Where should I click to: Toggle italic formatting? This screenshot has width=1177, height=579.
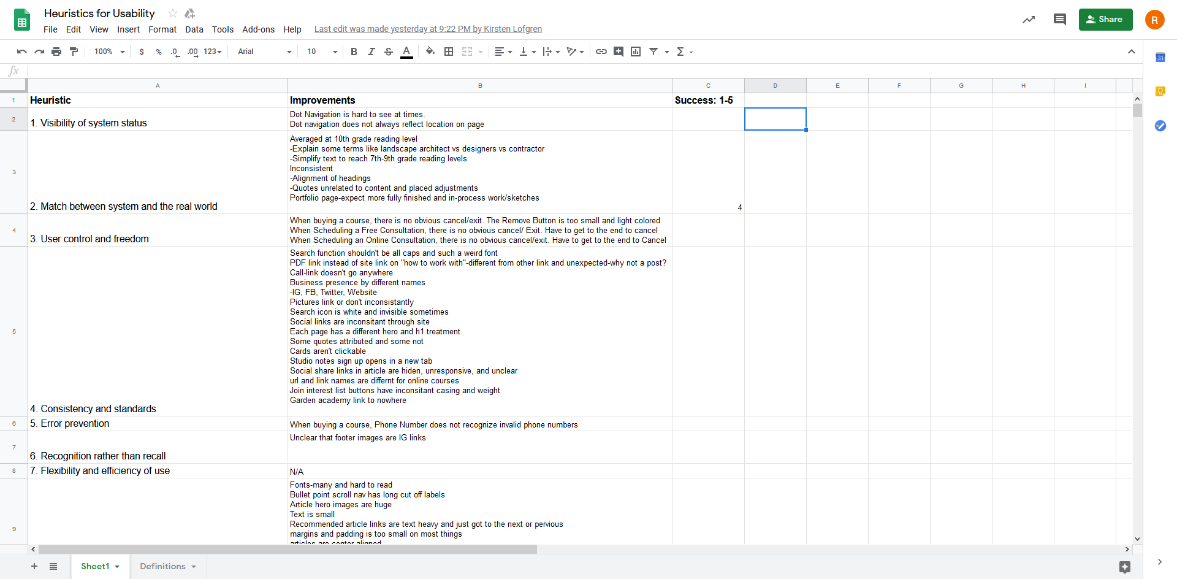tap(371, 52)
